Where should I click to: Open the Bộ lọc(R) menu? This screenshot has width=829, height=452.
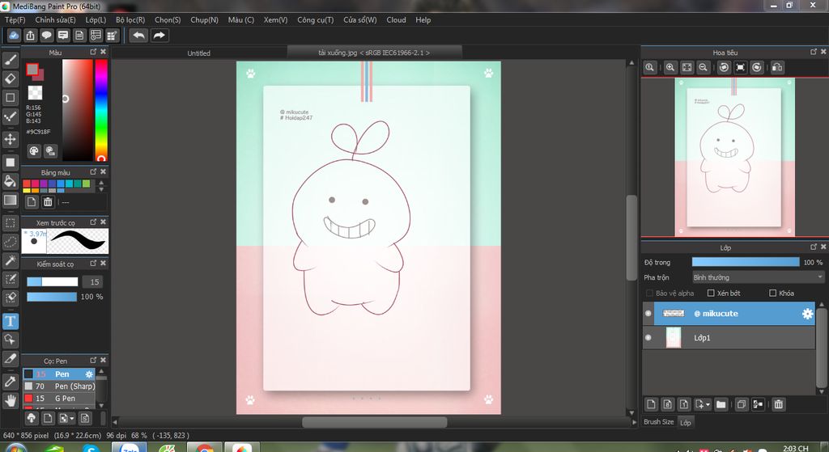point(130,19)
